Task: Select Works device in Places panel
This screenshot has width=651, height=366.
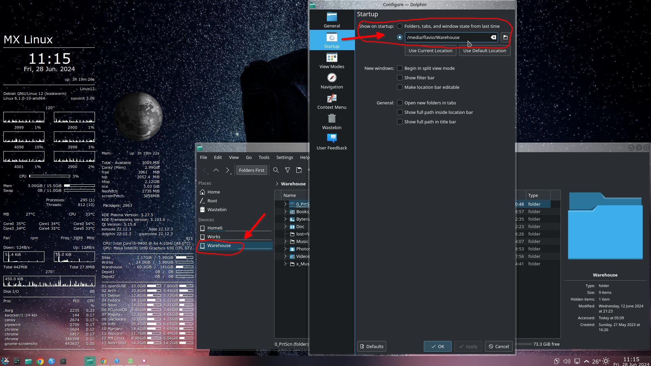Action: click(x=235, y=237)
